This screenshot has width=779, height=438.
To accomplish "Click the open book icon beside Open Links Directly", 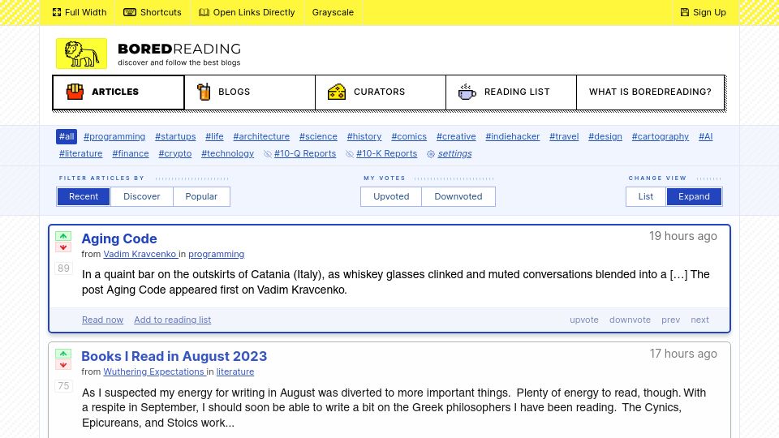I will coord(204,12).
